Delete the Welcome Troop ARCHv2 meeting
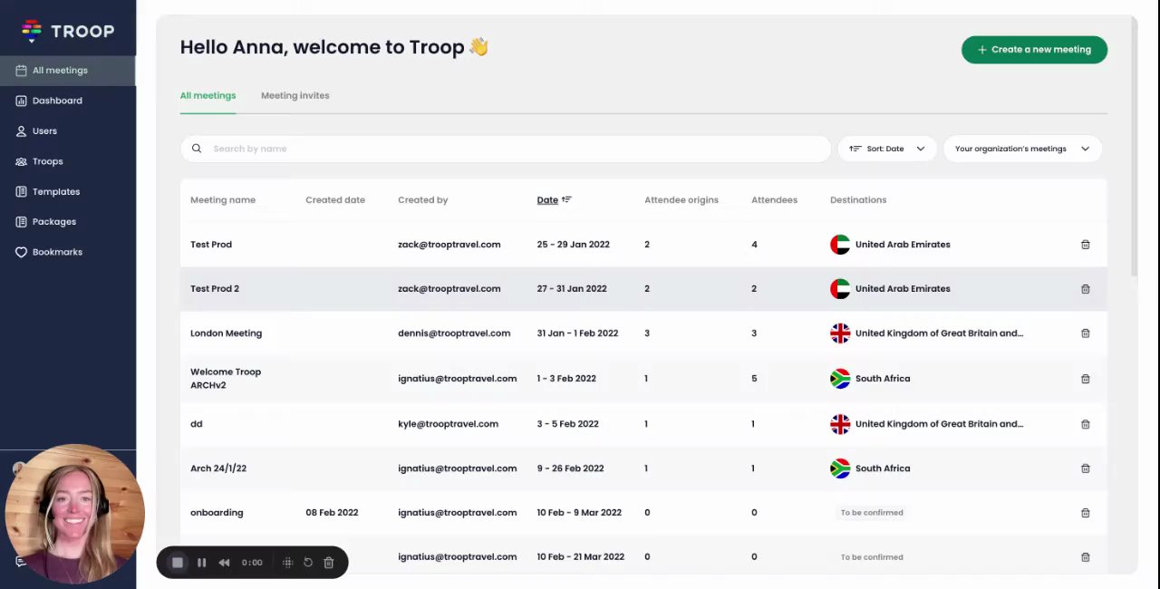The height and width of the screenshot is (589, 1160). click(x=1085, y=379)
